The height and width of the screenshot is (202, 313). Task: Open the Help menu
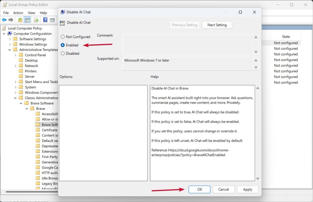43,13
